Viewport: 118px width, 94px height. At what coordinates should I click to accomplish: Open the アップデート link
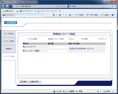coord(102,39)
